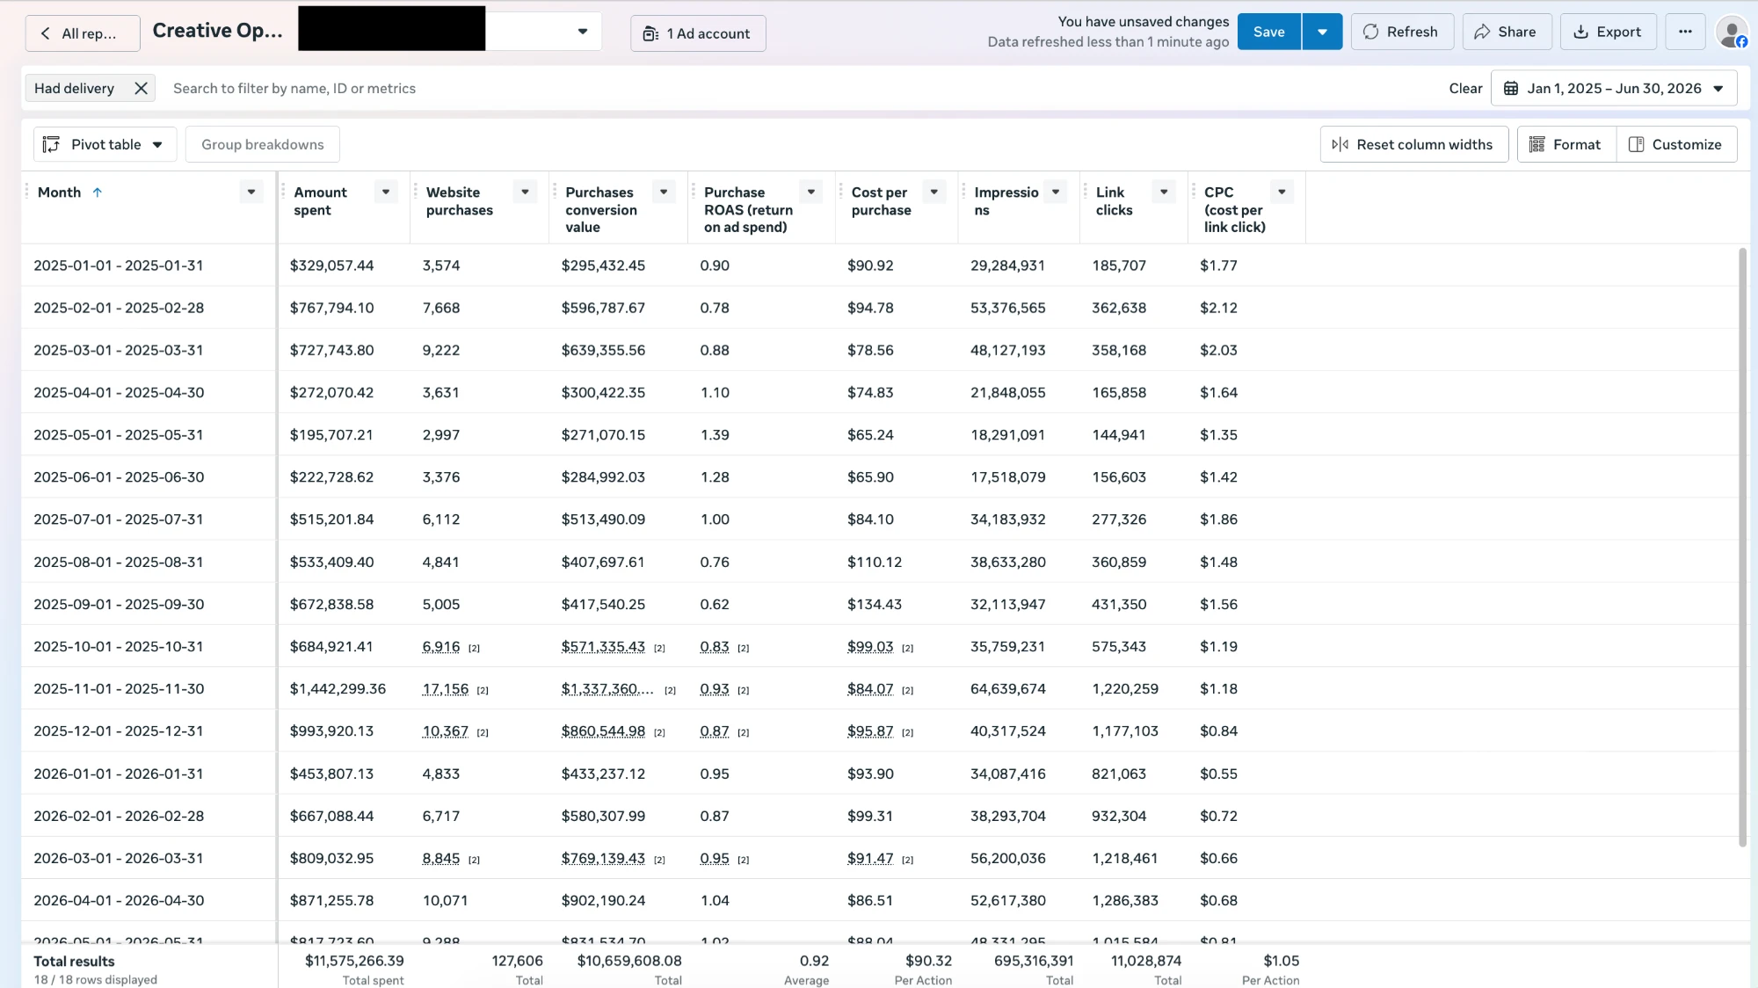Click the 2026-04-01 - 2026-04-30 row label
The height and width of the screenshot is (988, 1758).
[x=119, y=900]
